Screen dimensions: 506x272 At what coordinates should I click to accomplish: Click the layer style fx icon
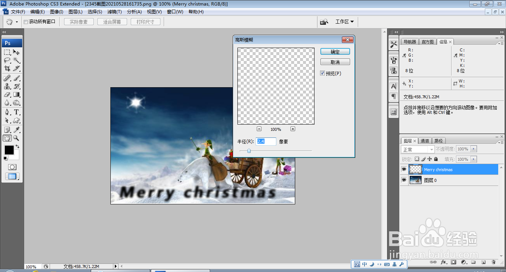click(x=443, y=262)
